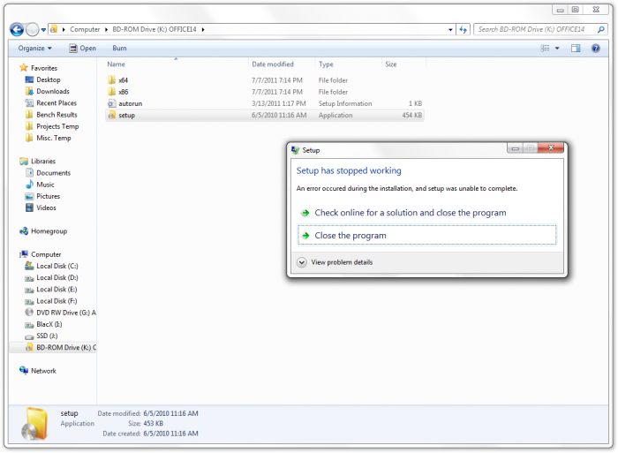The height and width of the screenshot is (453, 618).
Task: Select the autorun file icon
Action: tap(111, 103)
